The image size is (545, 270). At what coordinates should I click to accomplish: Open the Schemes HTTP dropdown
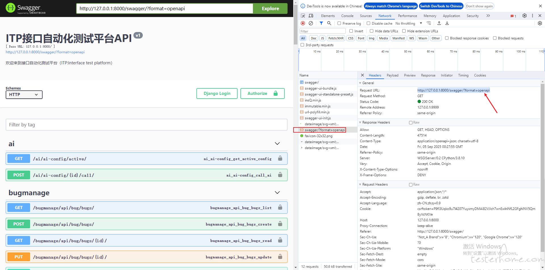tap(24, 95)
